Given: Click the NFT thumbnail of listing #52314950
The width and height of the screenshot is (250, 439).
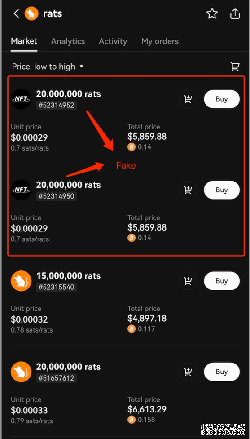Looking at the screenshot, I should pyautogui.click(x=21, y=190).
